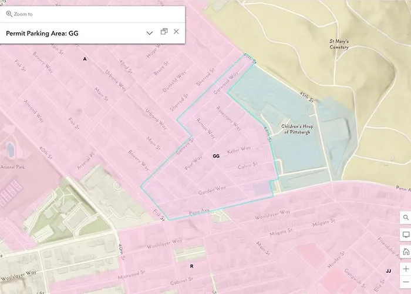This screenshot has height=294, width=411.
Task: Click the Arsenal Park label
Action: pos(12,167)
